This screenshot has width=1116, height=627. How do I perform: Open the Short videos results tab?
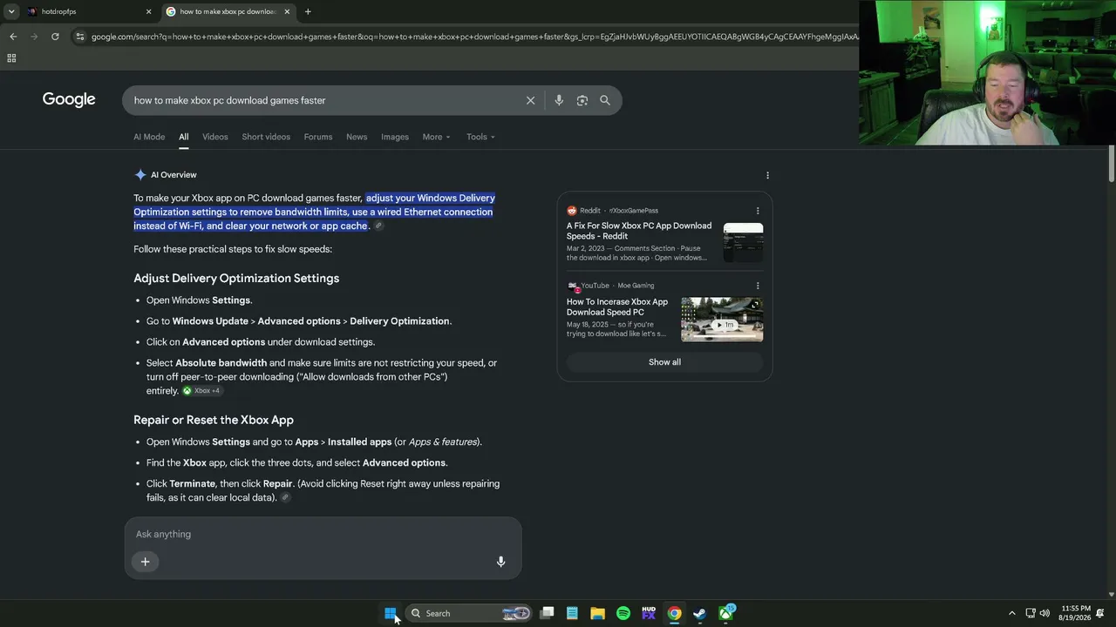point(266,137)
